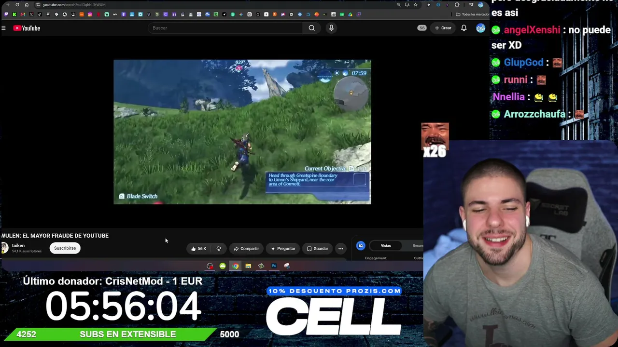The height and width of the screenshot is (347, 618).
Task: Zoom page using the address bar magnifier
Action: [x=398, y=5]
